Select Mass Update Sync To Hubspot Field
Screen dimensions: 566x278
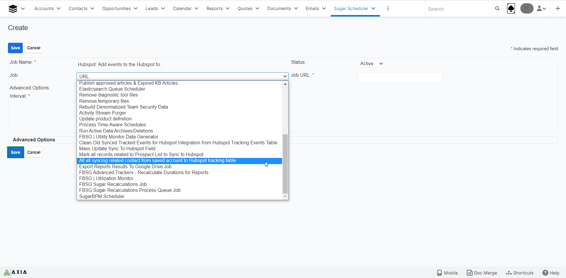coord(180,149)
